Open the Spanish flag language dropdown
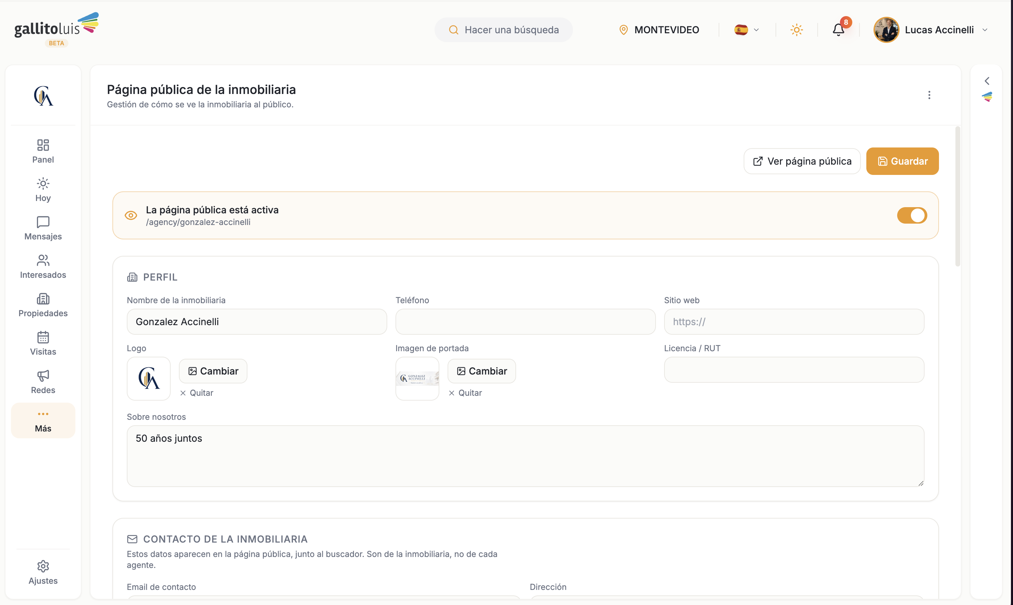This screenshot has width=1013, height=605. [747, 30]
